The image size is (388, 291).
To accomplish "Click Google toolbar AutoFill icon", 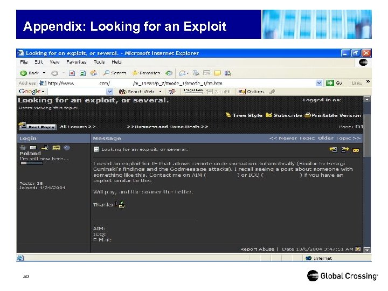I will point(209,92).
